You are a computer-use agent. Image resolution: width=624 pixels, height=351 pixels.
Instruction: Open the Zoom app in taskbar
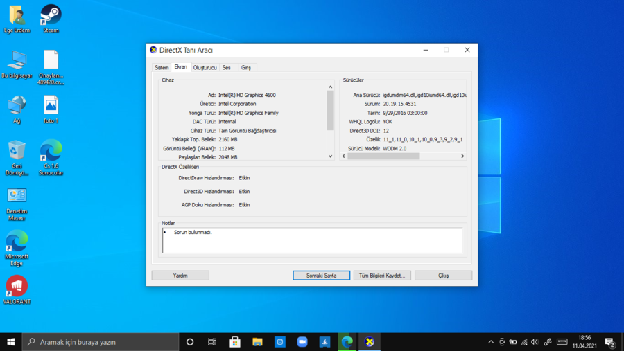point(302,342)
